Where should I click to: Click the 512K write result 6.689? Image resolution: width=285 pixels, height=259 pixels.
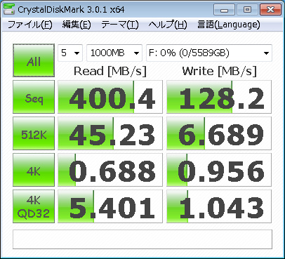219,133
